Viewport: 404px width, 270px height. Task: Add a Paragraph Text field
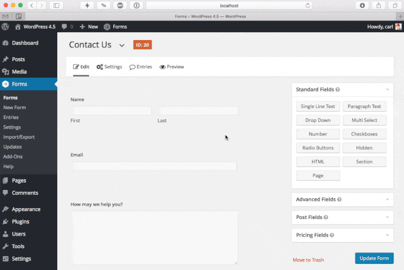(364, 106)
